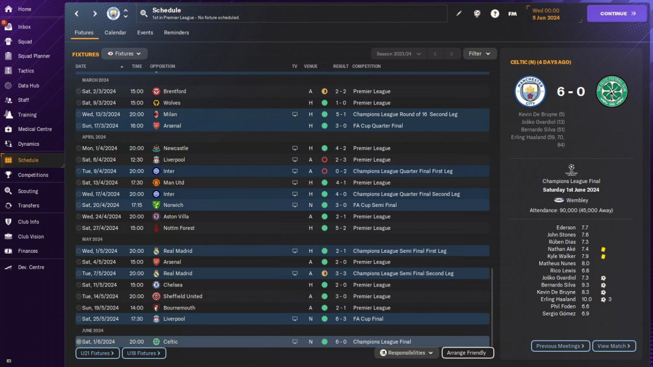
Task: Click the date display 5 Jun 2024
Action: point(546,18)
